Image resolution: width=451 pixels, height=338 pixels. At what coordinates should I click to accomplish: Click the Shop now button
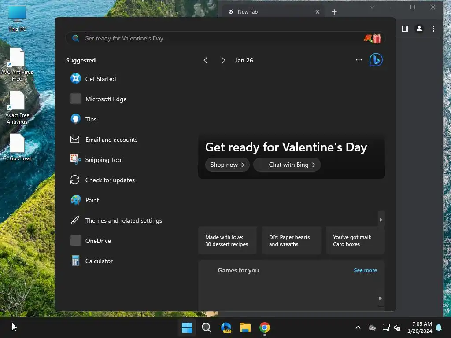227,165
